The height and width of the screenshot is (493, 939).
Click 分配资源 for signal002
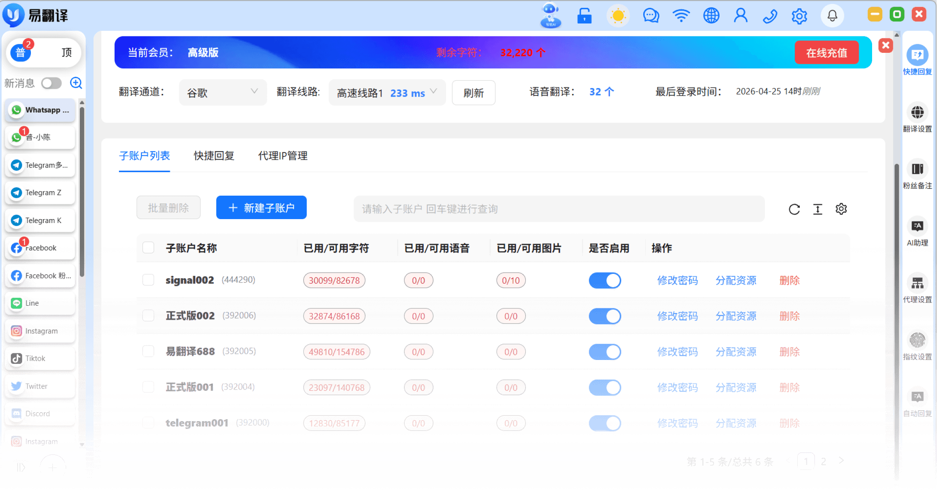736,281
